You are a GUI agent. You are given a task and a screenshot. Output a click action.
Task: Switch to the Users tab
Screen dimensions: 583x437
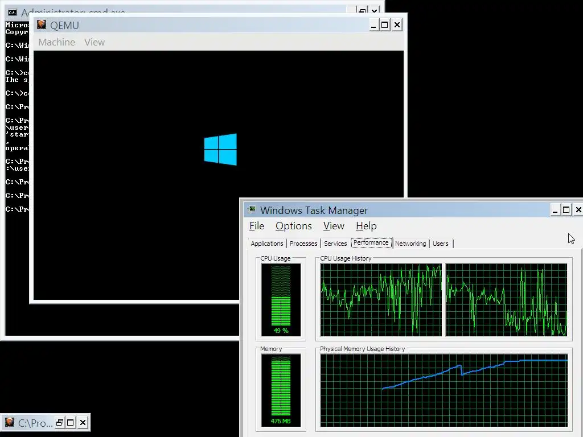point(441,244)
